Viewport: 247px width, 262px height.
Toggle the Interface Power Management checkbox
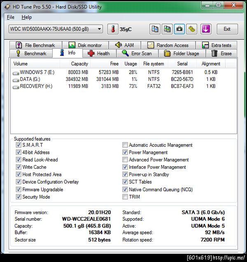[x=125, y=167]
